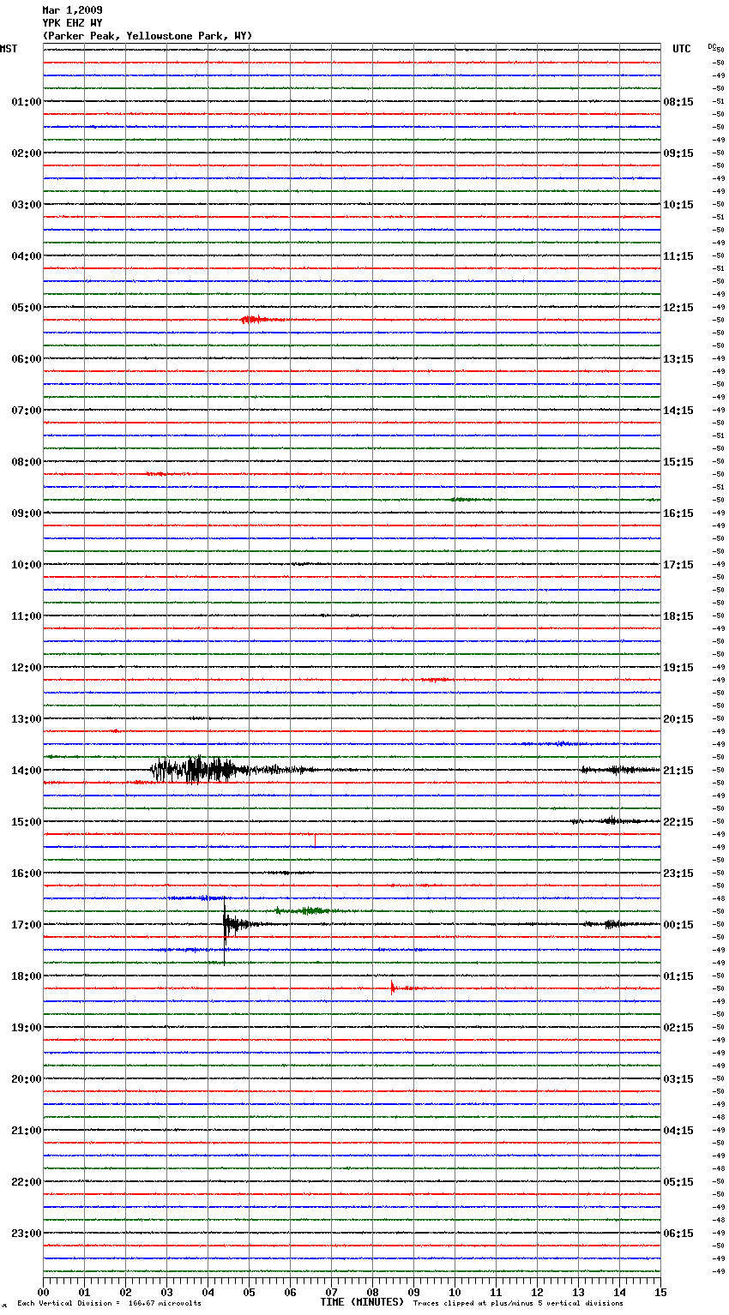Click the 08:00 MST time label
Image resolution: width=729 pixels, height=1315 pixels.
pyautogui.click(x=27, y=462)
